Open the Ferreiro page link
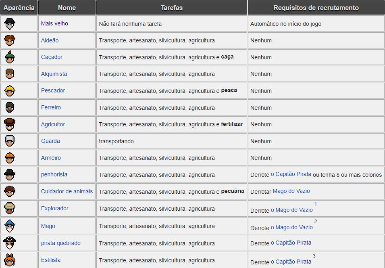 tap(51, 107)
